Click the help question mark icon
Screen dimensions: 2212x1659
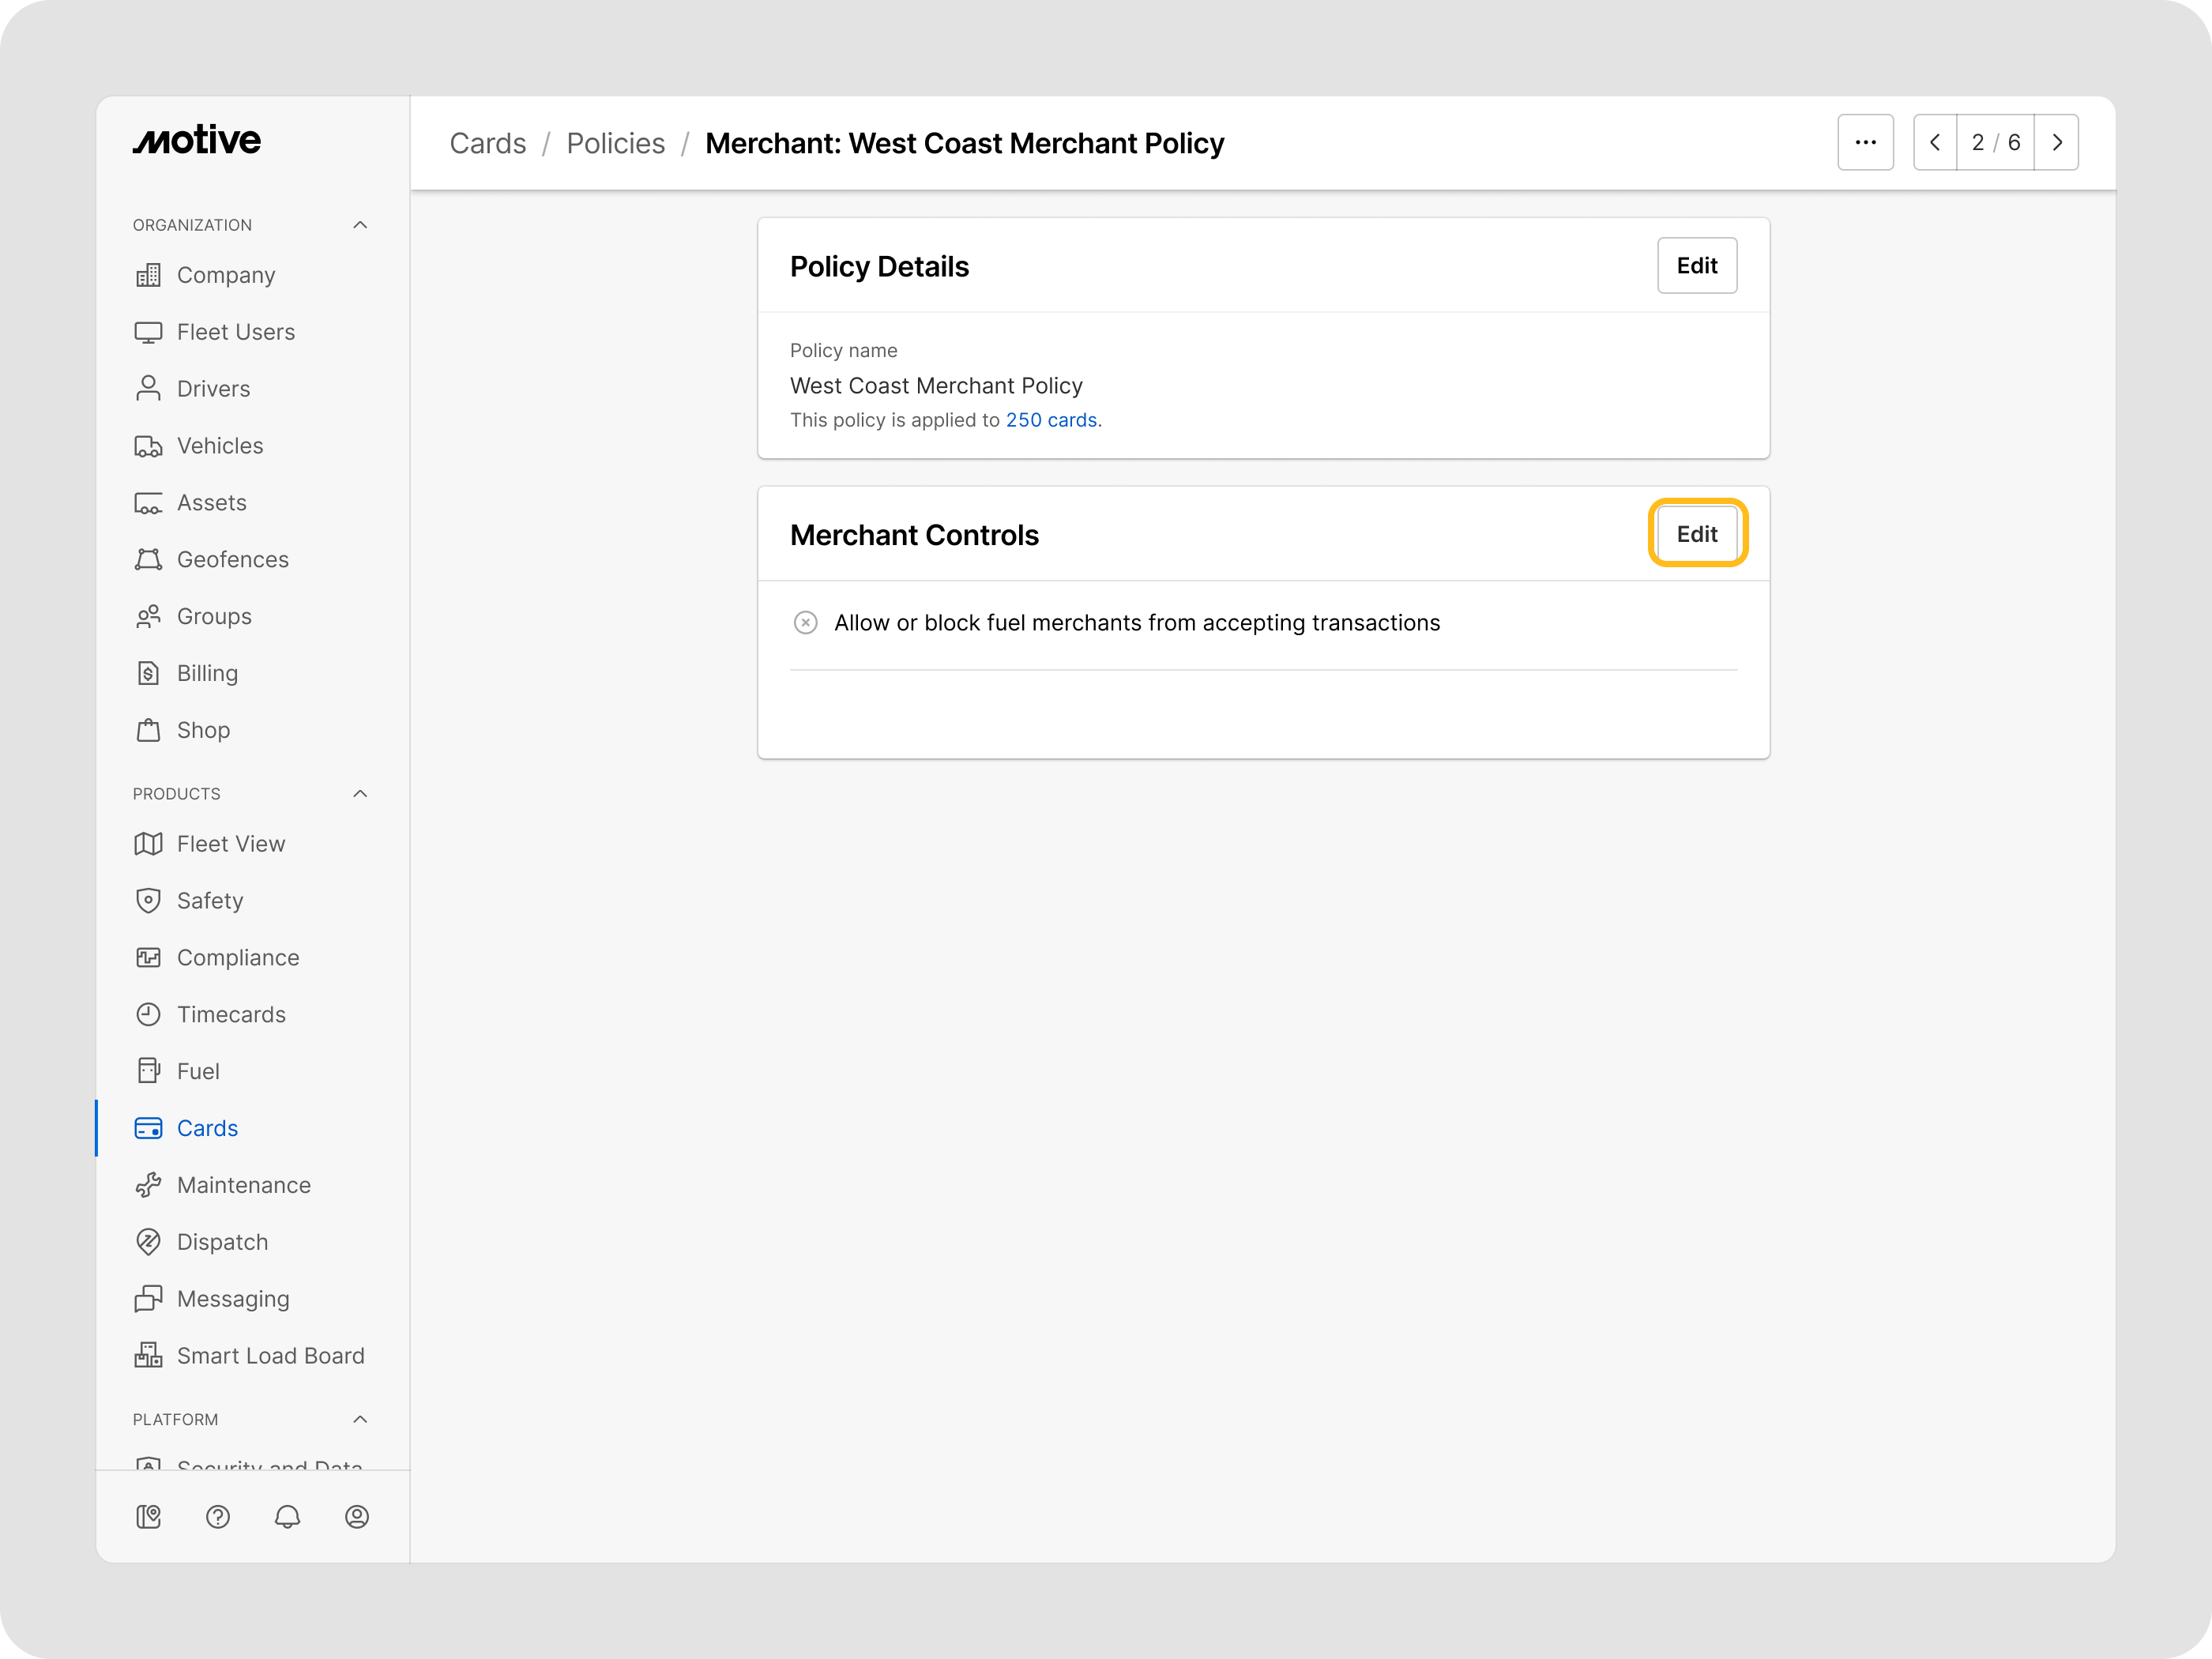point(218,1517)
